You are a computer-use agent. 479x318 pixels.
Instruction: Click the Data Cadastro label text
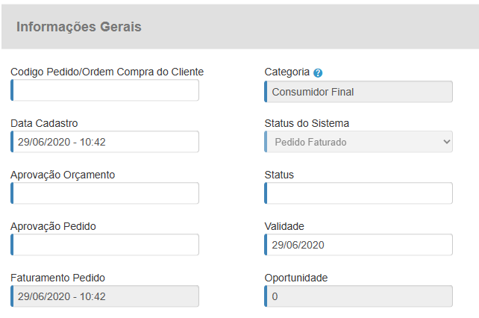pos(44,123)
